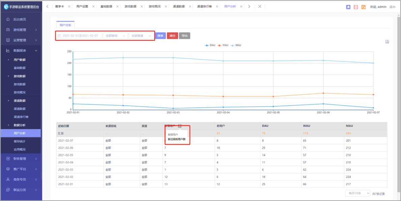This screenshot has height=201, width=401.
Task: Click the calendar icon in date range field
Action: pos(59,36)
